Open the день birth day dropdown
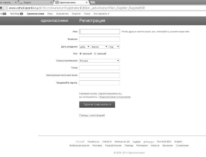This screenshot has height=157, width=206. 85,47
